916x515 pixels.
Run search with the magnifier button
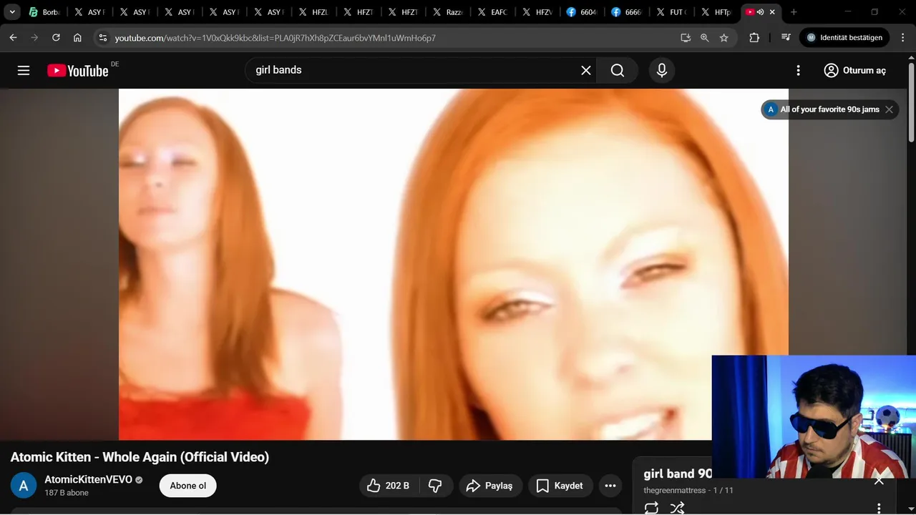(x=618, y=70)
